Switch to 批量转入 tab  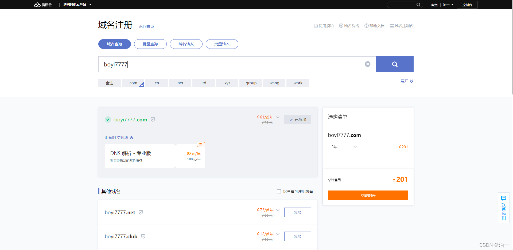point(222,44)
